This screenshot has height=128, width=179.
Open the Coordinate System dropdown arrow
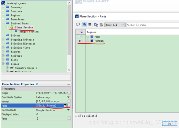(68, 97)
